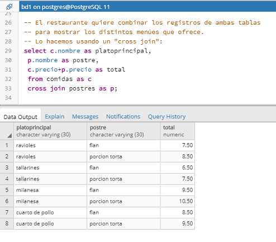Place cursor in 'from comidas as c' line
The height and width of the screenshot is (242, 276).
(59, 79)
